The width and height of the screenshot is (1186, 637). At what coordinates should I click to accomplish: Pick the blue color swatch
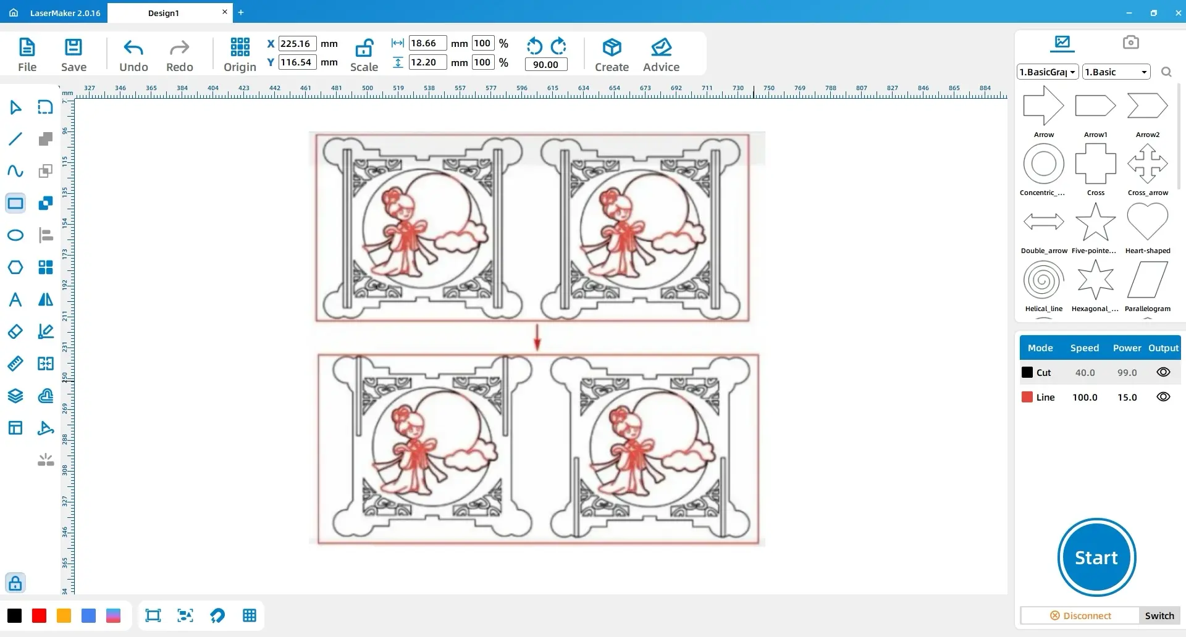click(x=88, y=615)
